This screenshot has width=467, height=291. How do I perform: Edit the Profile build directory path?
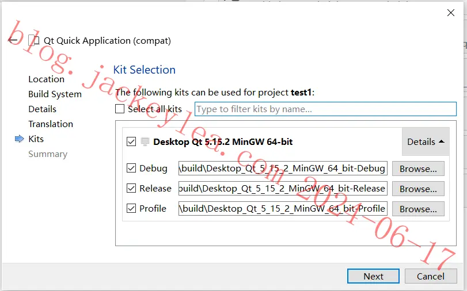tap(283, 209)
